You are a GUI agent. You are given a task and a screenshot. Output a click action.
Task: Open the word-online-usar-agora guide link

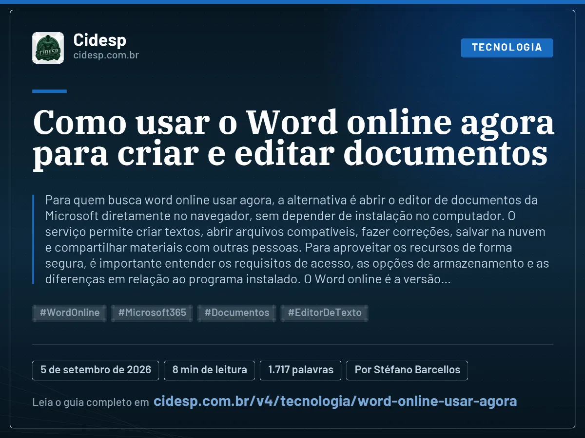coord(335,401)
